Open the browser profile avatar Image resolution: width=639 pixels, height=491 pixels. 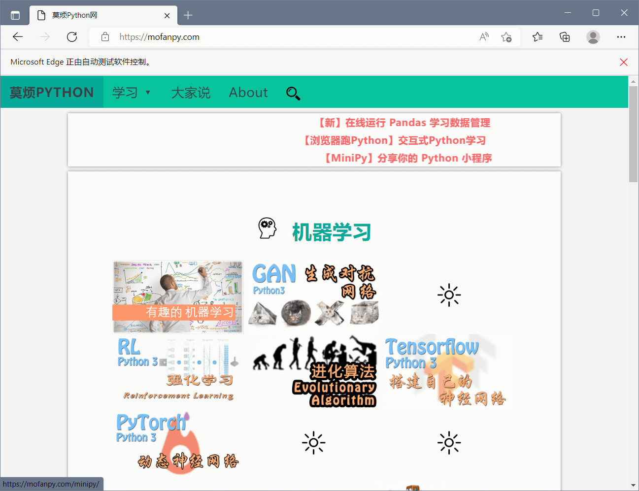click(593, 37)
